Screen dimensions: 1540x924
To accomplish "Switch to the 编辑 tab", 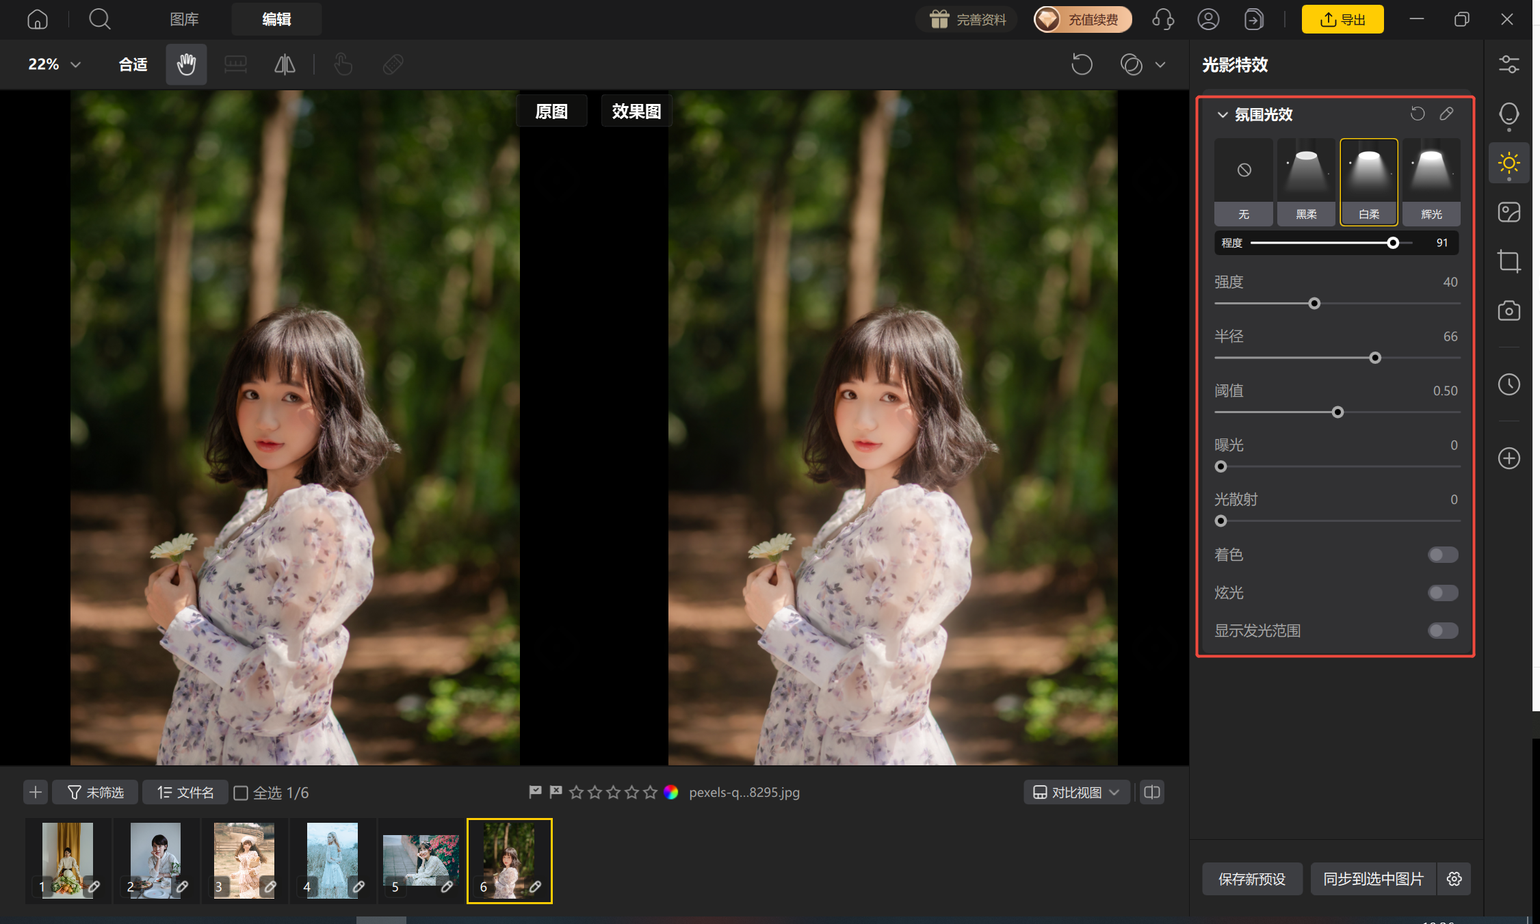I will pos(276,19).
